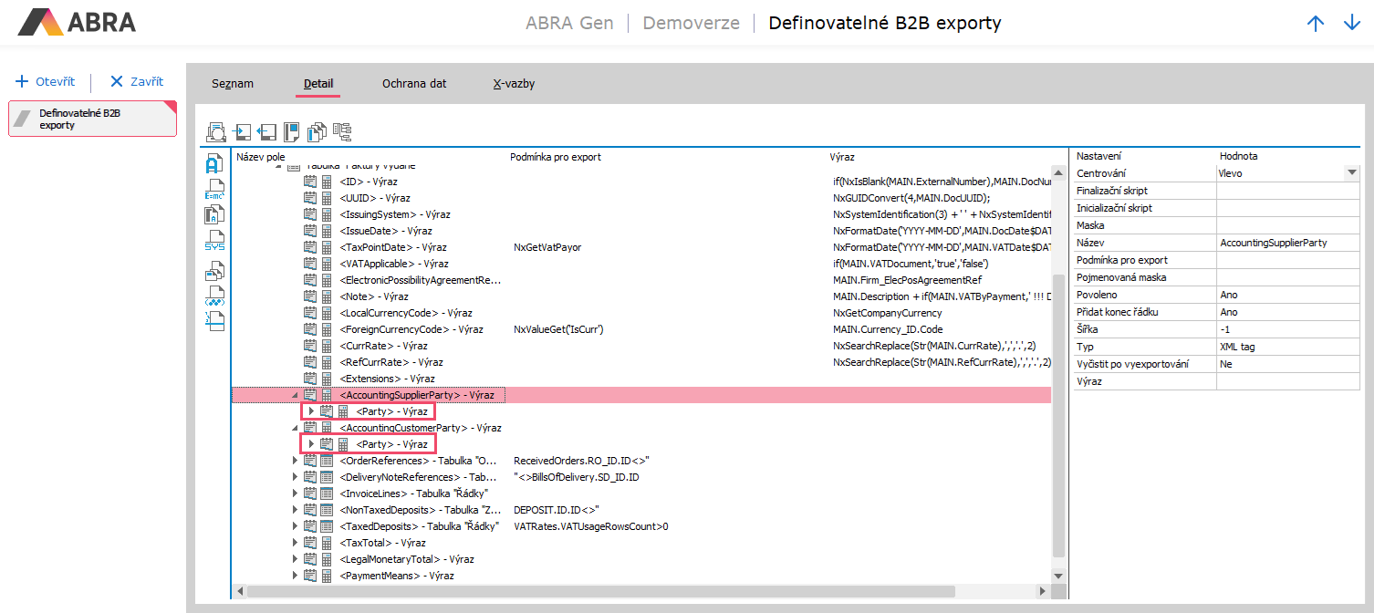The image size is (1374, 613).
Task: Click the sidebar E=mc² expression icon
Action: click(x=214, y=191)
